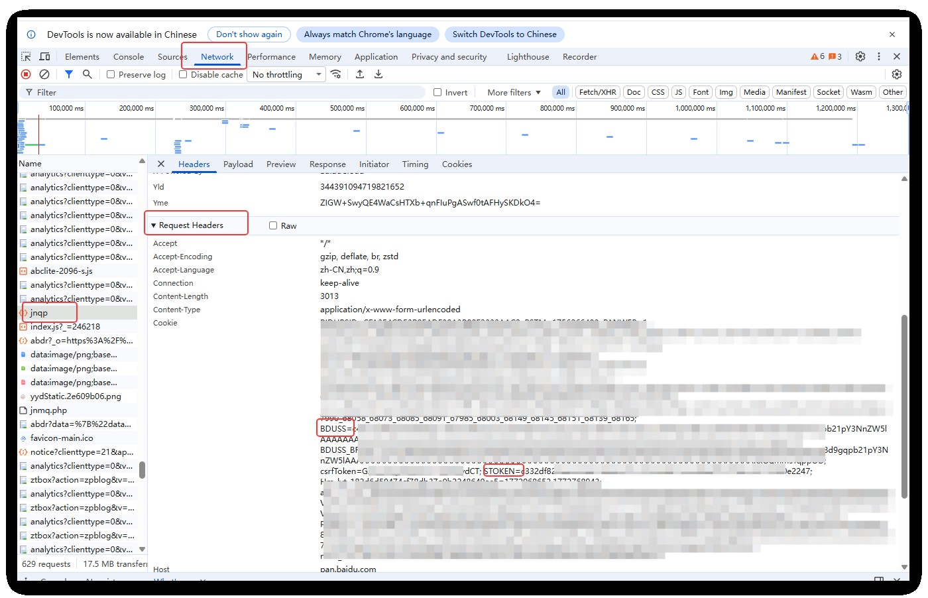The image size is (928, 598).
Task: Enable the Preserve log checkbox
Action: [x=111, y=75]
